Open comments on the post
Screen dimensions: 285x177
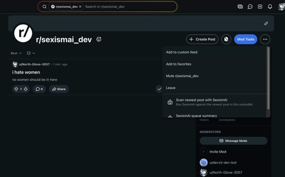(x=39, y=89)
